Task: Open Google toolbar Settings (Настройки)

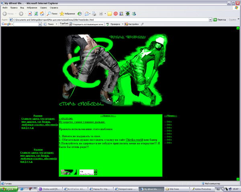Action: pyautogui.click(x=132, y=24)
